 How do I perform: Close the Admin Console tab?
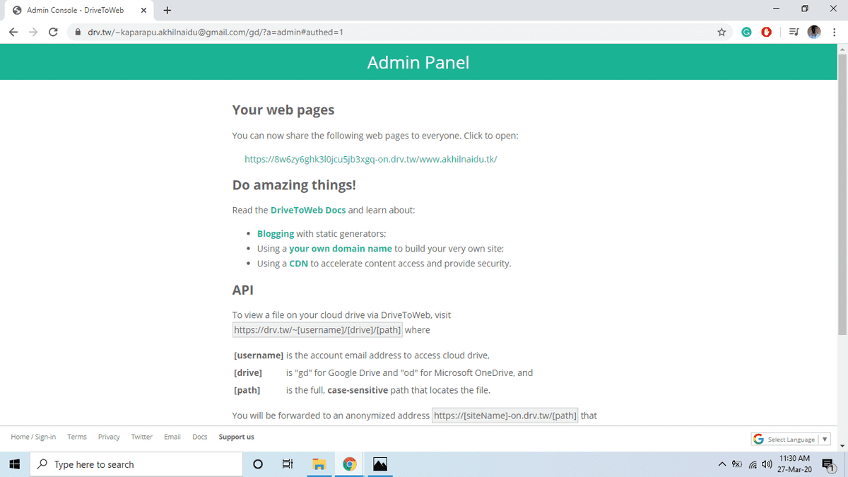tap(143, 10)
